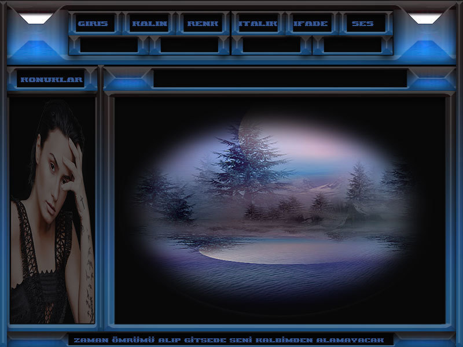Screen dimensions: 463x347
Task: Click the GIRIS button
Action: click(x=93, y=24)
